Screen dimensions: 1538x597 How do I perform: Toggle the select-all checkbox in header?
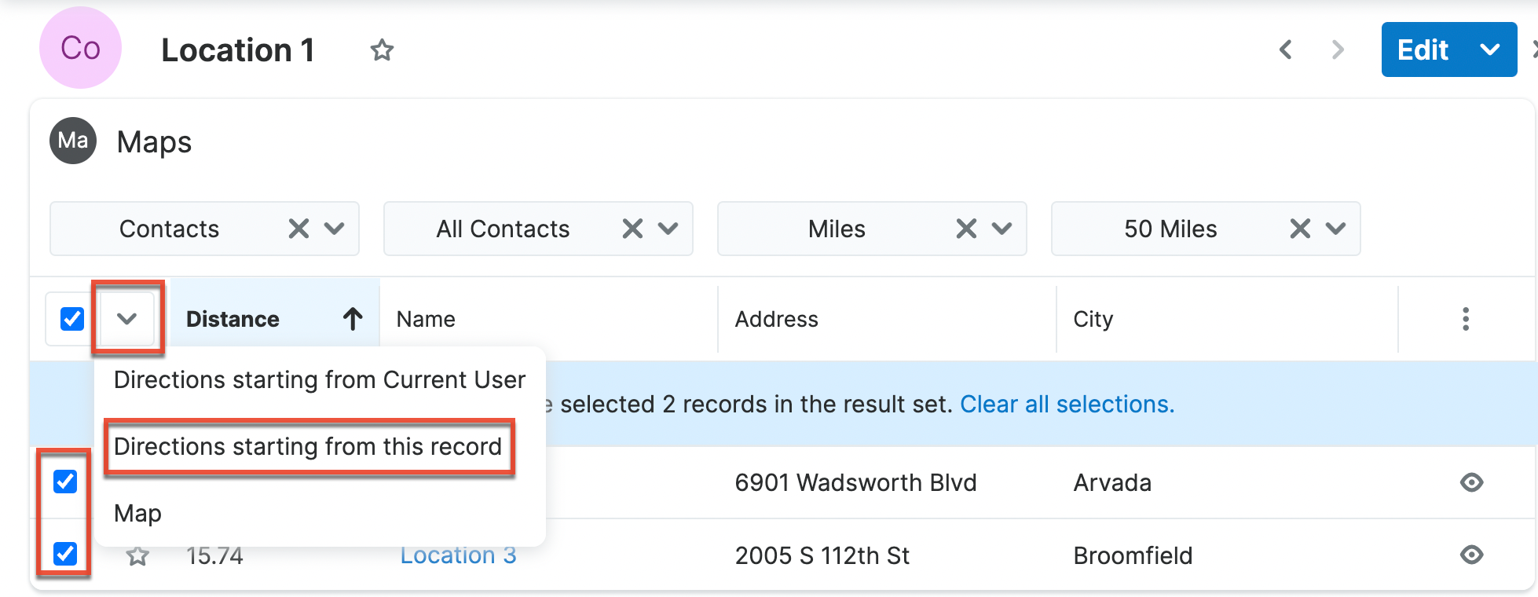click(72, 319)
